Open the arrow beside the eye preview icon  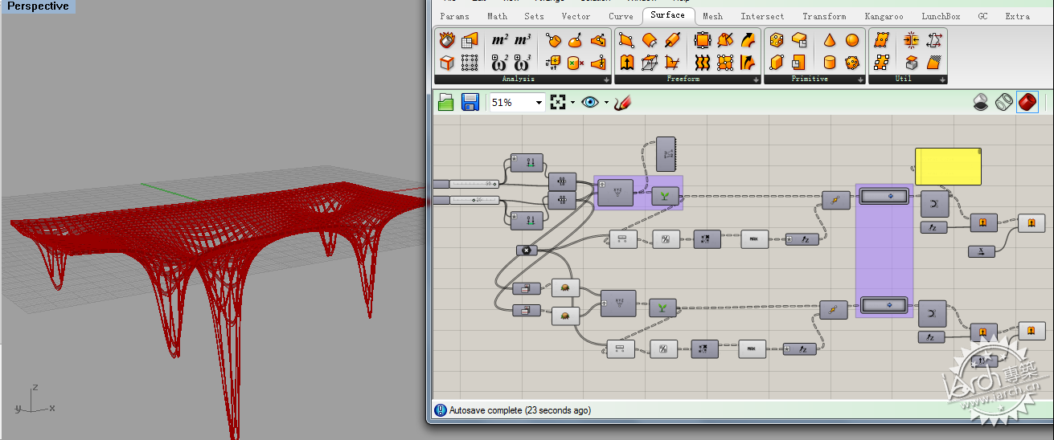[x=606, y=104]
